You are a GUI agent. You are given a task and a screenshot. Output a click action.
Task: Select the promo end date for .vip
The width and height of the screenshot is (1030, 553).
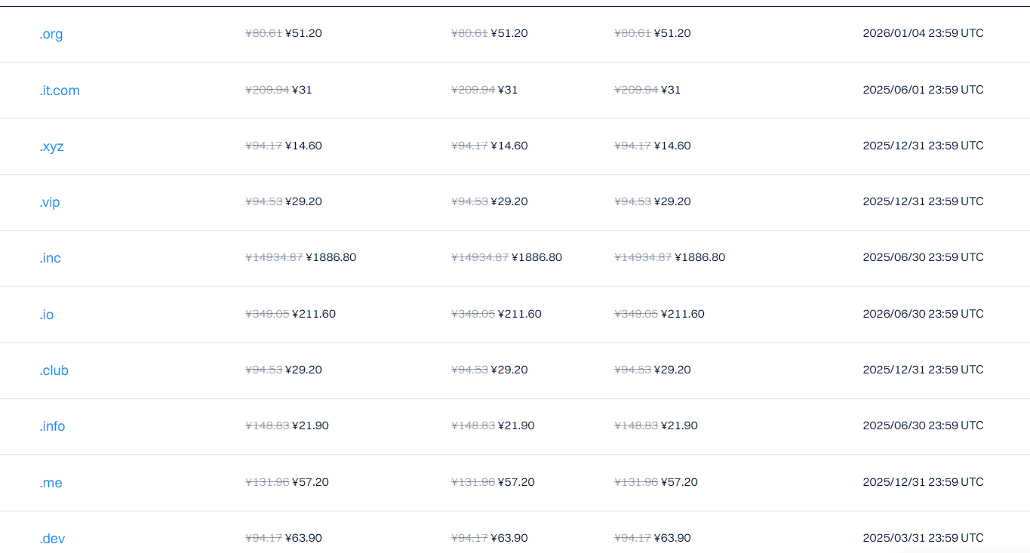click(923, 201)
